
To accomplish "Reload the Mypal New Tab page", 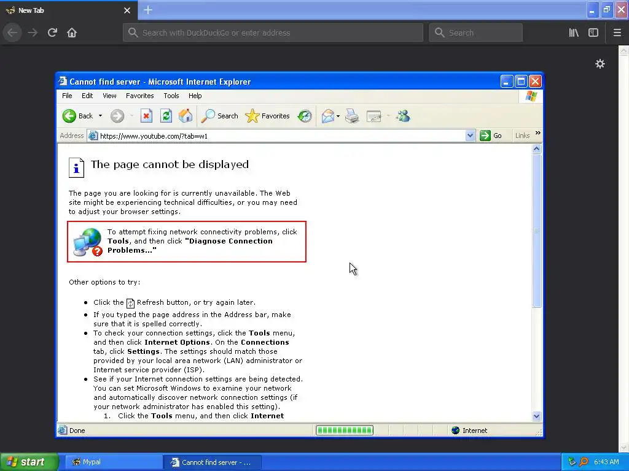I will (52, 33).
